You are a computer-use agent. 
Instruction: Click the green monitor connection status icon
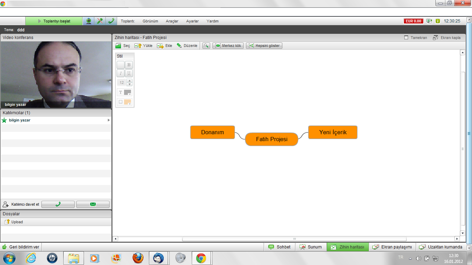coord(429,21)
